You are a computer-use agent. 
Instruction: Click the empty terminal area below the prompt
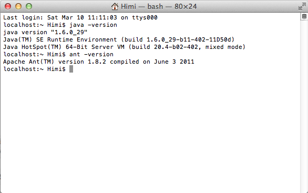click(150, 133)
